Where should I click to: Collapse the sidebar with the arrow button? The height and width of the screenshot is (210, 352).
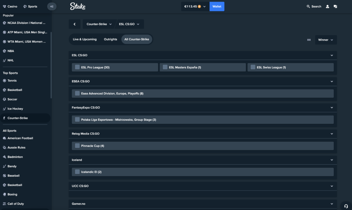(52, 7)
